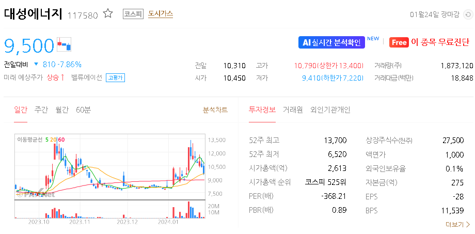
Task: Click the 01월24일 장마감 status text
Action: point(434,14)
